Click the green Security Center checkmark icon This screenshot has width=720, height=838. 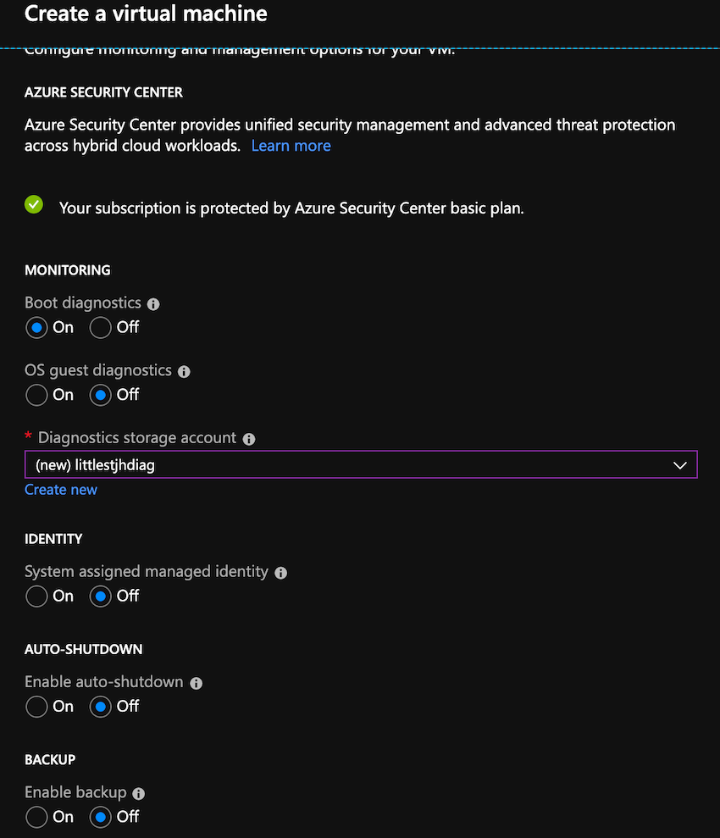click(x=34, y=204)
